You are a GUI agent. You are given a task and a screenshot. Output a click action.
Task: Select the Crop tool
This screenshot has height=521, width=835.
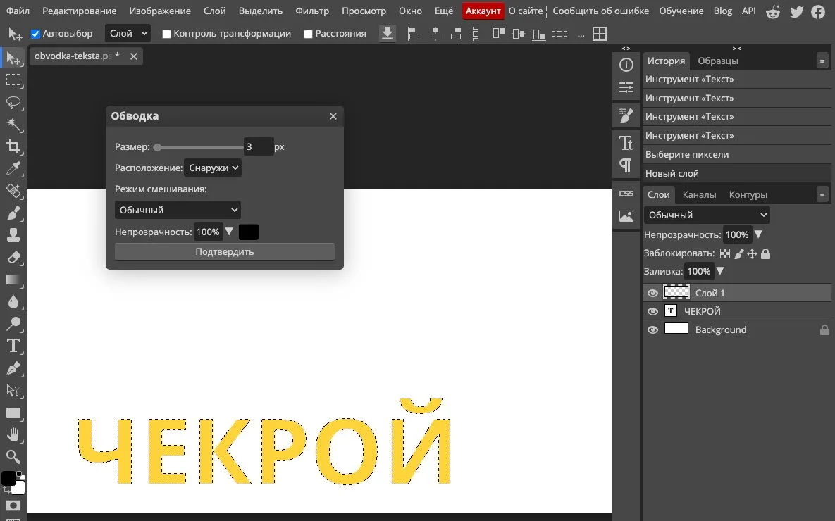click(13, 146)
